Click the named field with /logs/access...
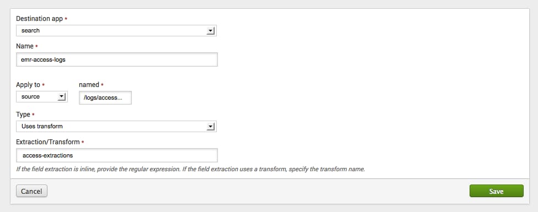The height and width of the screenshot is (212, 538). [x=105, y=97]
